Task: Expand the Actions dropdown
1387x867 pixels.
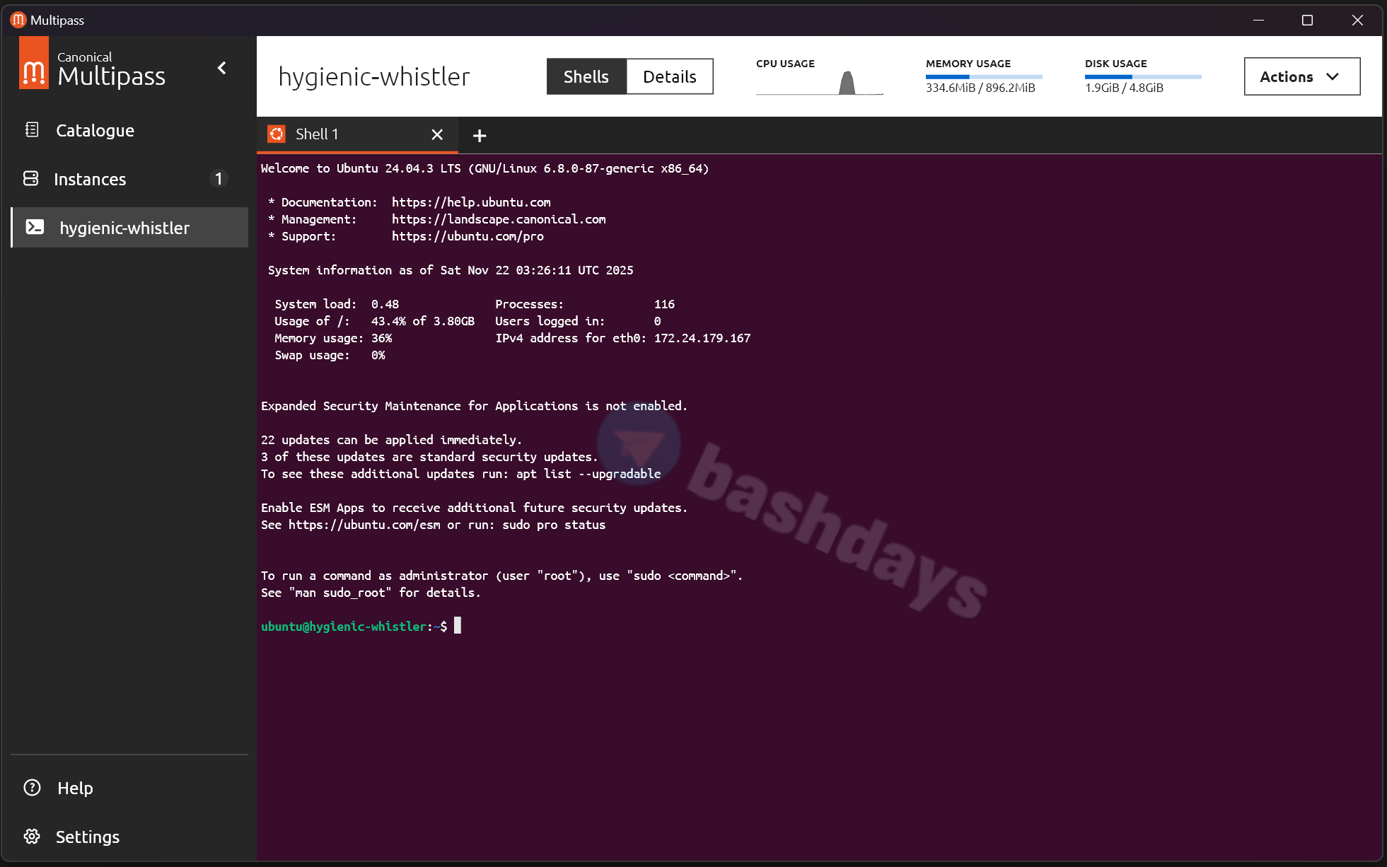Action: pyautogui.click(x=1301, y=76)
